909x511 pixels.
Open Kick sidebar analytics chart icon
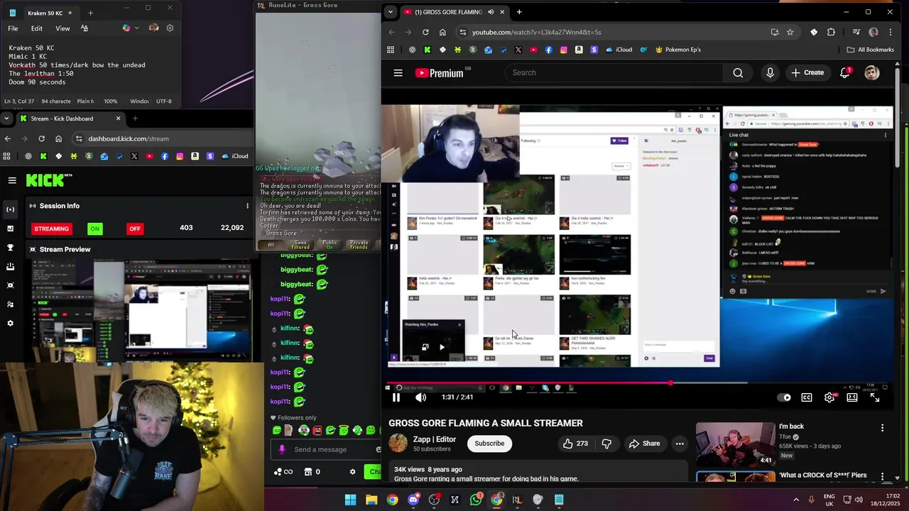tap(10, 229)
